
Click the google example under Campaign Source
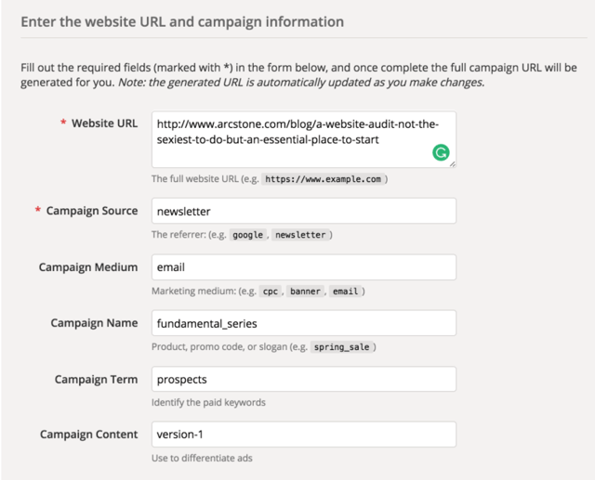[247, 235]
